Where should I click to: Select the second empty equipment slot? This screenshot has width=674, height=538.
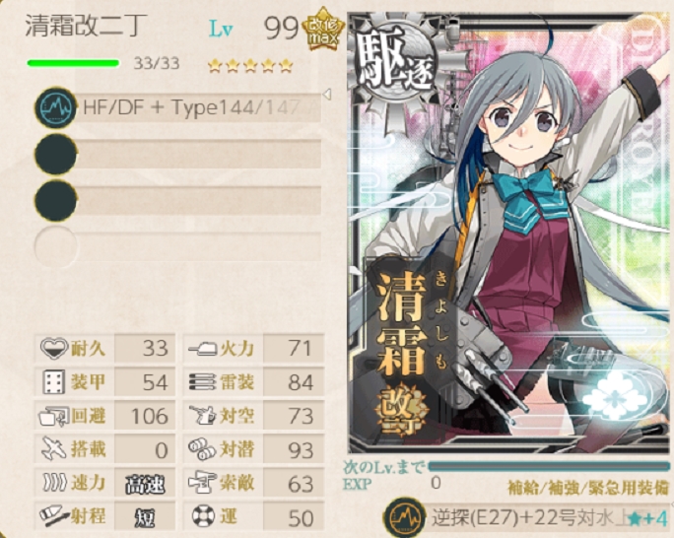(x=177, y=154)
